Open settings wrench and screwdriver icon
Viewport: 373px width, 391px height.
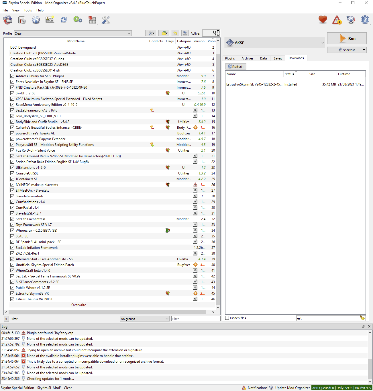pyautogui.click(x=106, y=20)
